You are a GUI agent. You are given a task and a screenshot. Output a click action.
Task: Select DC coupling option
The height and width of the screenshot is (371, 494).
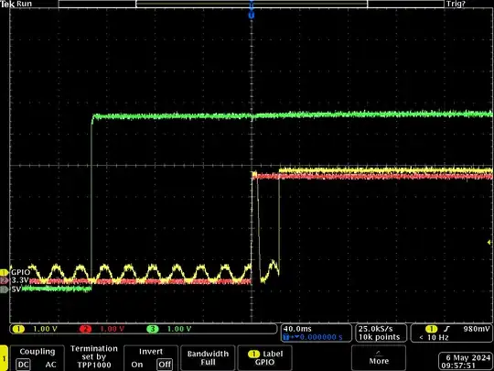[x=23, y=365]
